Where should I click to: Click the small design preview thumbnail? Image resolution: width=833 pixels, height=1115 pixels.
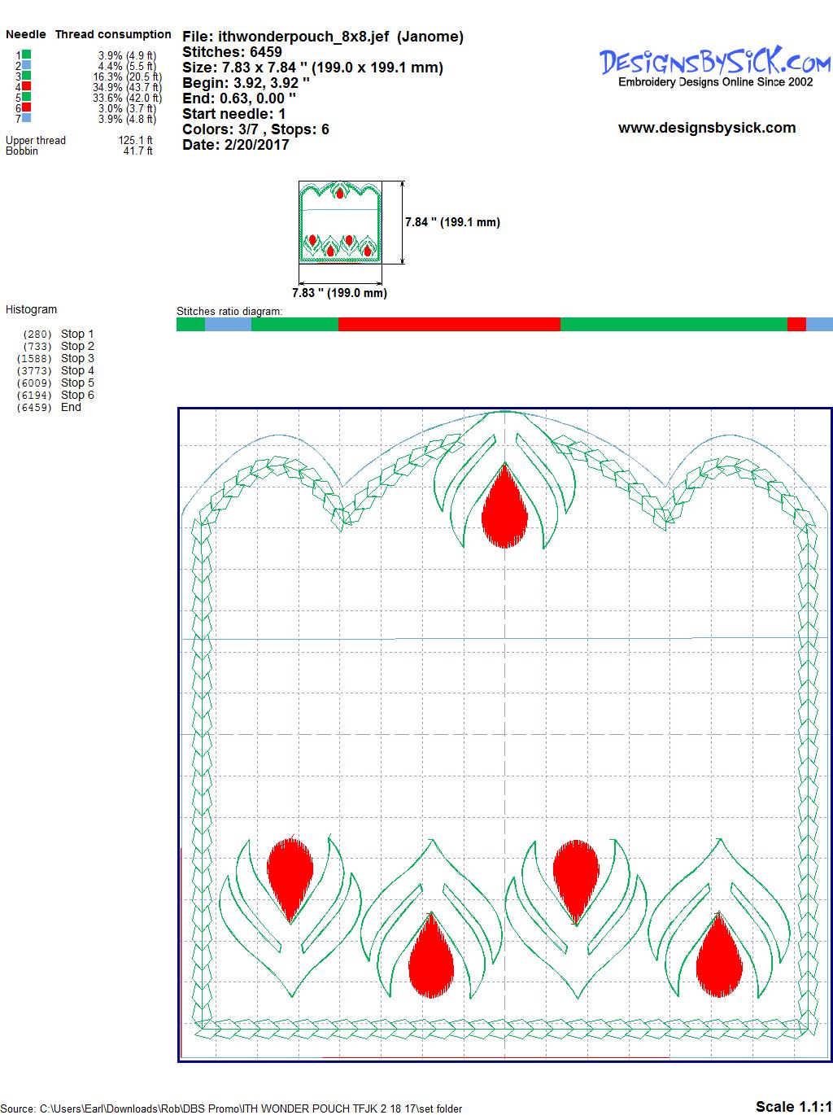pyautogui.click(x=339, y=222)
